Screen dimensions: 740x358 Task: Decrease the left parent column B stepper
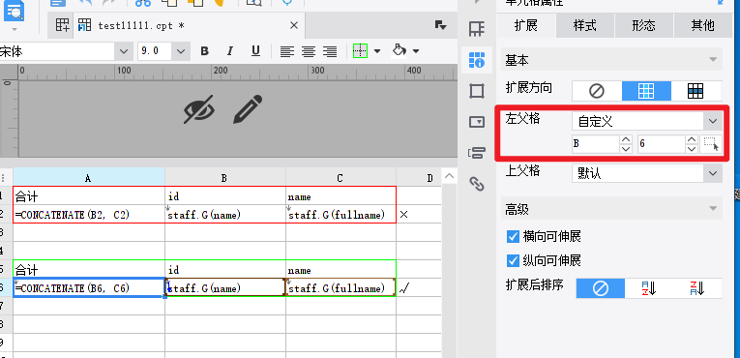point(626,148)
